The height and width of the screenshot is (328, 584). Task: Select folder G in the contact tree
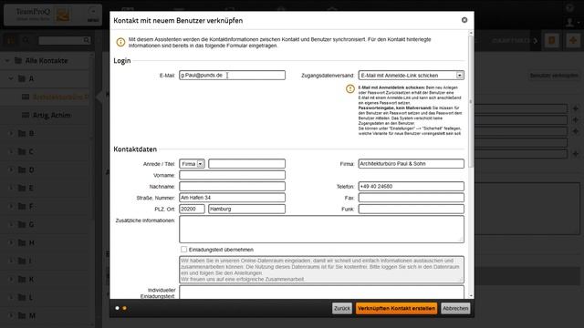[26, 224]
